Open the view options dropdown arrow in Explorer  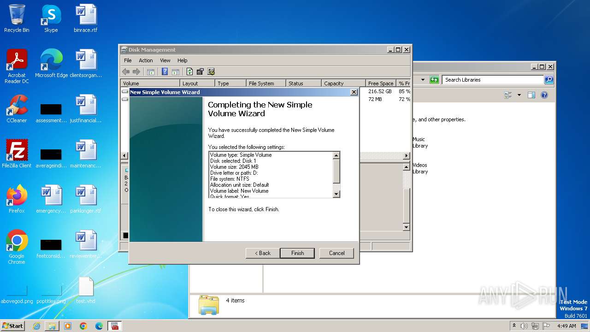[519, 95]
